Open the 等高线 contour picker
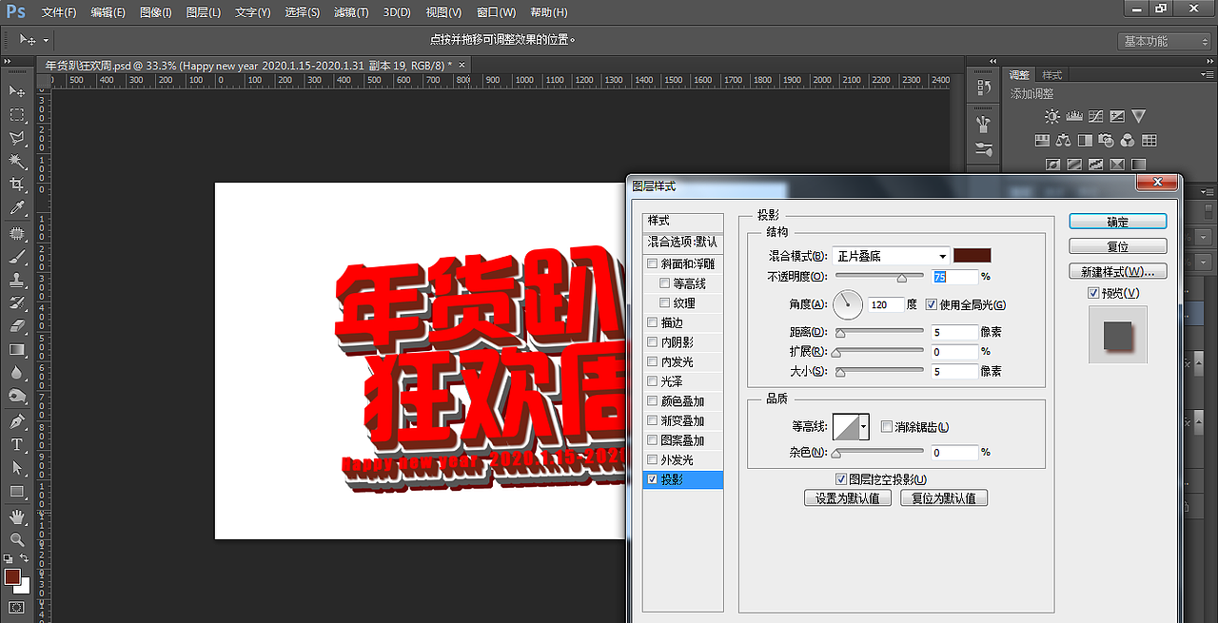 (850, 426)
